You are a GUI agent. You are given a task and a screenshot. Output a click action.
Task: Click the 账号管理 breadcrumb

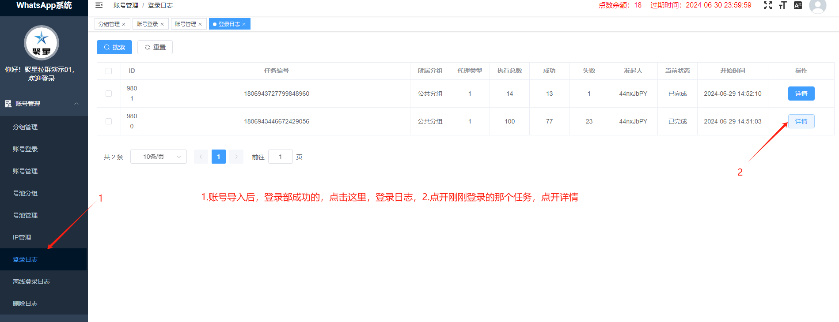tap(126, 5)
